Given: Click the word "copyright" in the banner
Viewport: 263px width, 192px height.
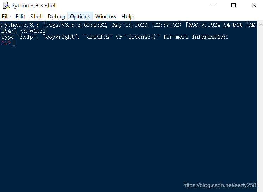Looking at the screenshot, I should (61, 37).
